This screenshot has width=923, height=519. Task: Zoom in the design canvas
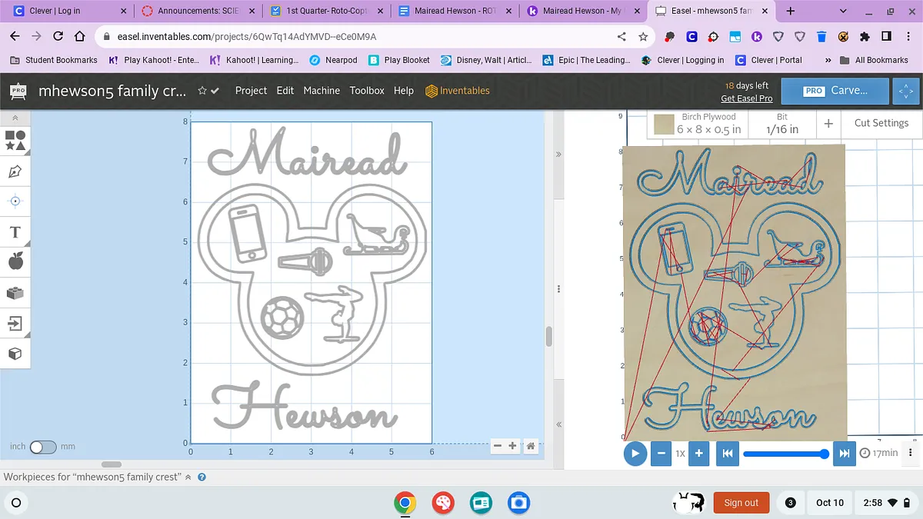coord(513,446)
